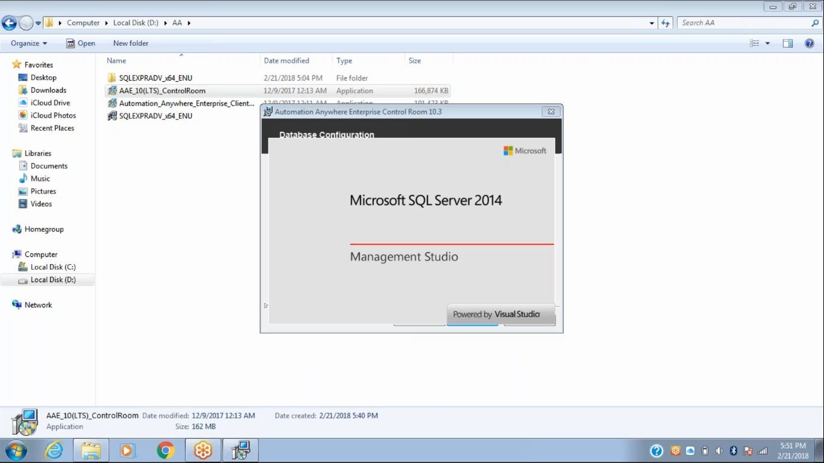824x463 pixels.
Task: Open iCloud Drive under Favorites
Action: (x=50, y=102)
